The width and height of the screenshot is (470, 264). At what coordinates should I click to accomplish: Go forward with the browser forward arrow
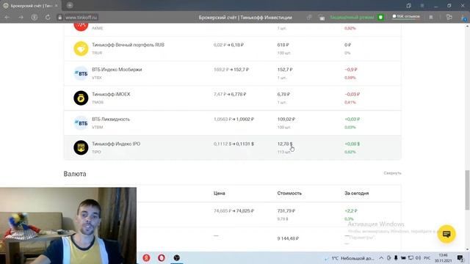point(21,18)
